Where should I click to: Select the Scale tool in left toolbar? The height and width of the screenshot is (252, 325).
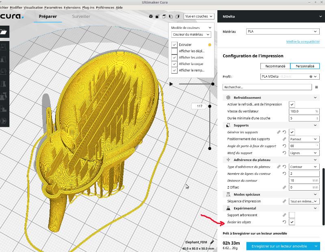coord(3,59)
